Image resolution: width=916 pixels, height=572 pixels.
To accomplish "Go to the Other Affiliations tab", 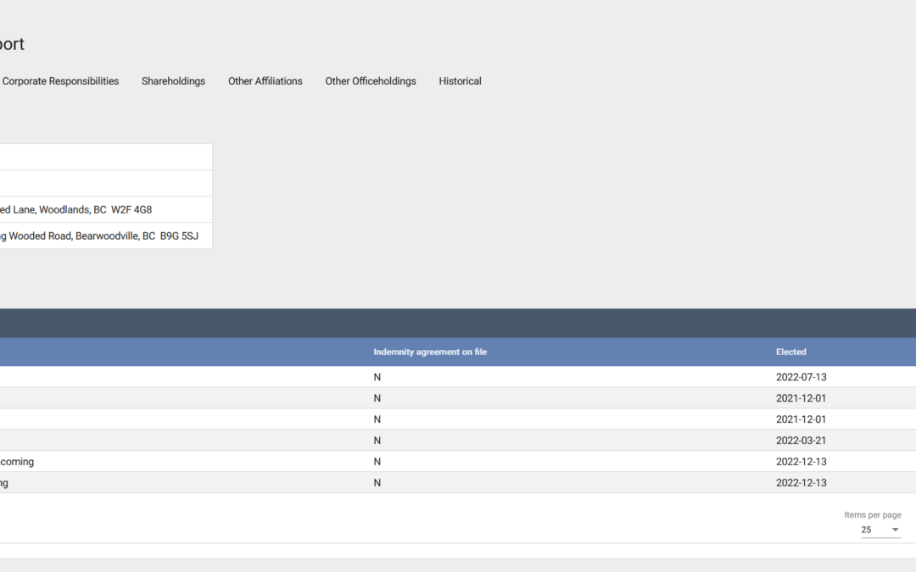I will tap(265, 81).
